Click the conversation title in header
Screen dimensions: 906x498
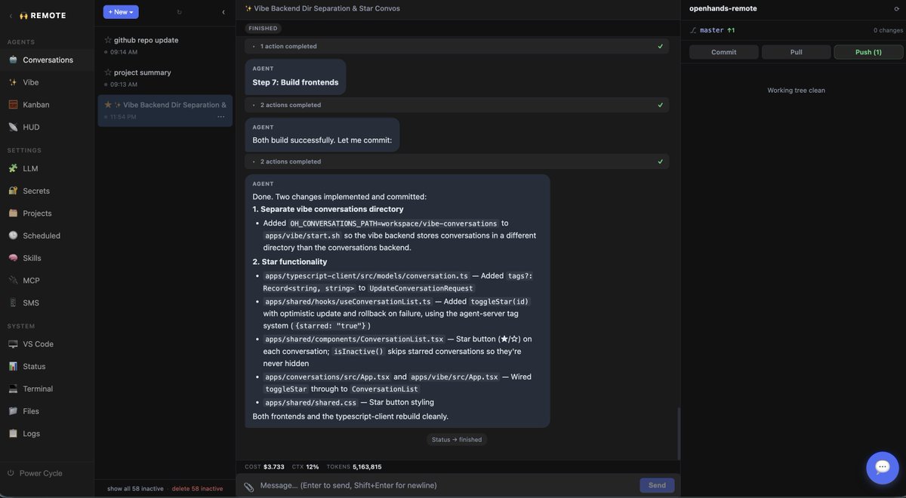point(322,8)
